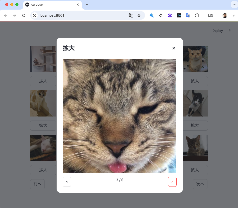Screen dimensions: 238x208
Task: Click the circular sync extension icon
Action: 161,15
